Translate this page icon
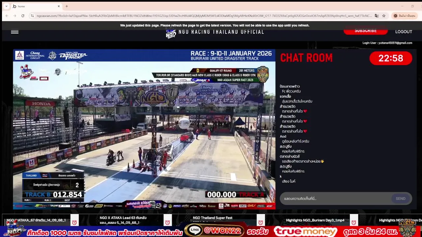The width and height of the screenshot is (422, 237). tap(377, 16)
